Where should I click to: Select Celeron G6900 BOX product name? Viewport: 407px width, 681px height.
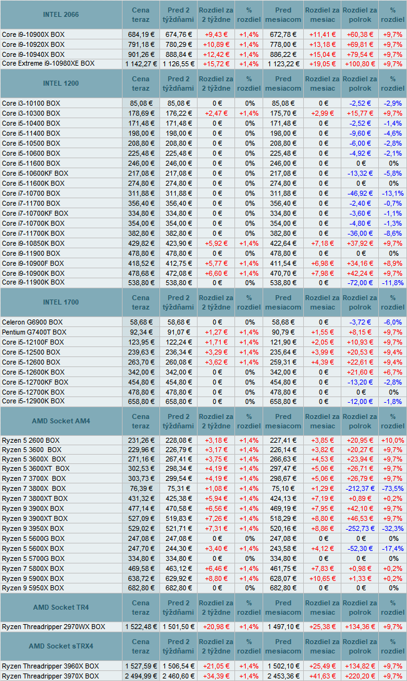(x=32, y=322)
